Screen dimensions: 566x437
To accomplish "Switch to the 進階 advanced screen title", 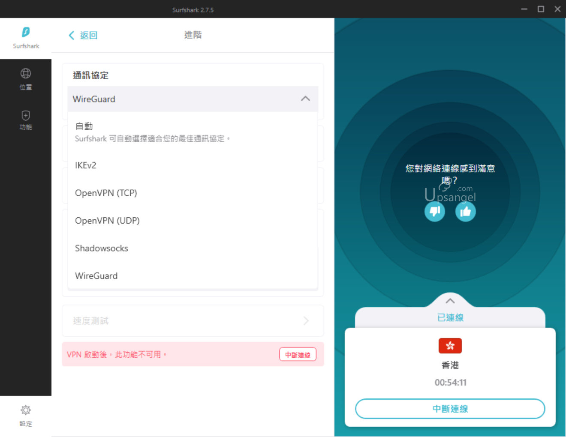I will tap(193, 35).
